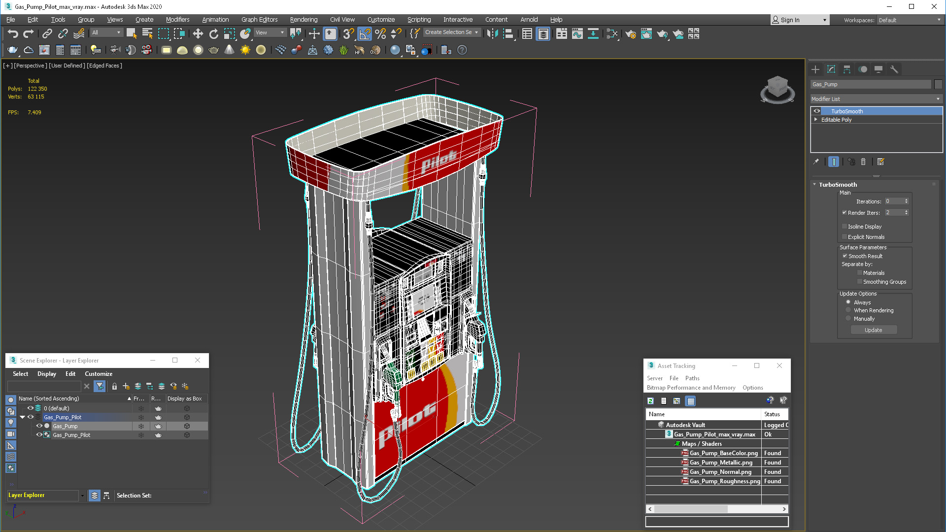Click the Pin Stack icon

(x=816, y=162)
